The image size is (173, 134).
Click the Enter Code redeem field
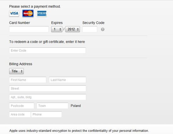point(47,51)
